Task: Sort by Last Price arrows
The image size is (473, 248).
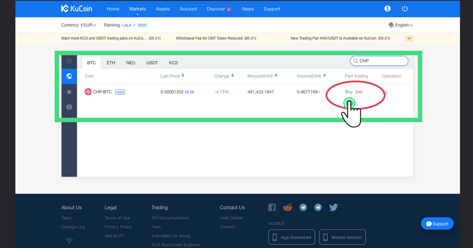Action: coord(183,76)
